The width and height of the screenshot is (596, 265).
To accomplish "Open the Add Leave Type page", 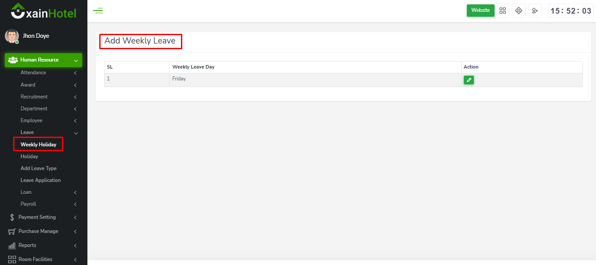I will click(x=38, y=168).
